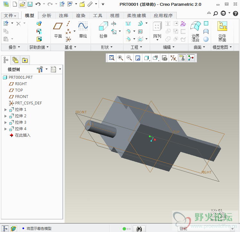Start a Sketch (草绘)
This screenshot has width=240, height=232.
pos(83,30)
